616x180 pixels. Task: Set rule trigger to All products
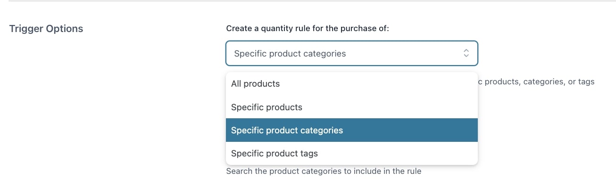[352, 84]
